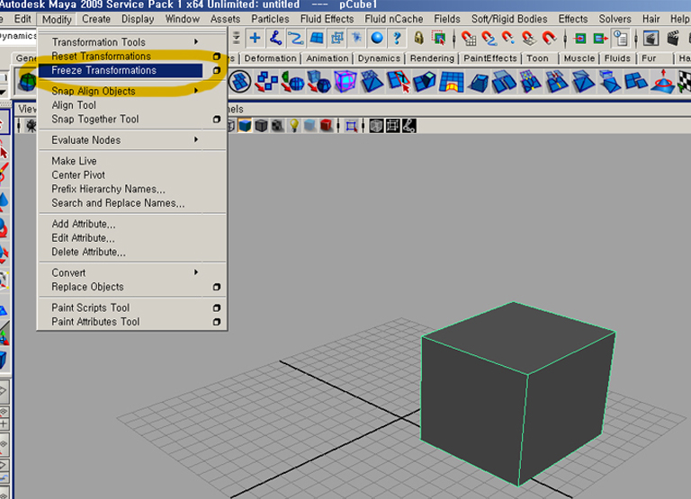Toggle snap to view planes magnet
Screen dimensions: 691x499
click(529, 39)
